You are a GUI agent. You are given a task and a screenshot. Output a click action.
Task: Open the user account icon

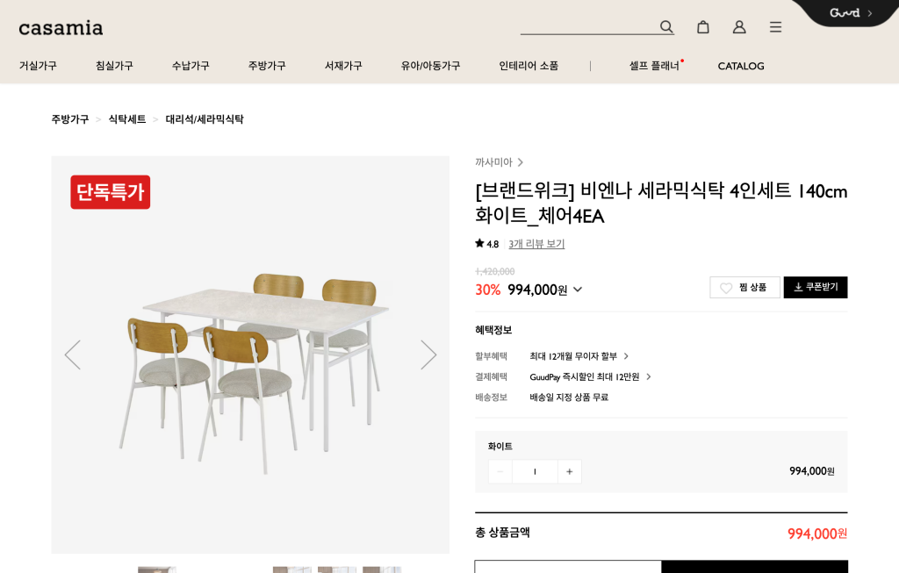pyautogui.click(x=739, y=27)
